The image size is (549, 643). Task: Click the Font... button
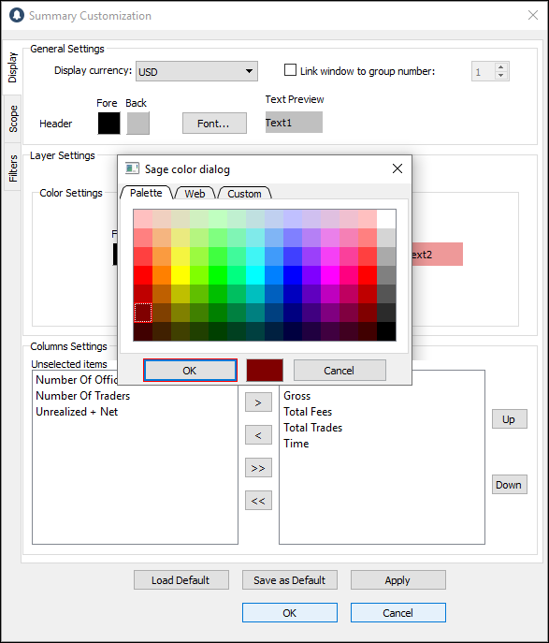(x=214, y=123)
